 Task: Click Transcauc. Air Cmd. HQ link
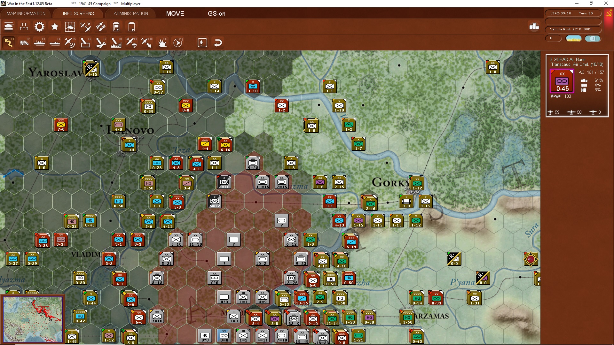(x=577, y=64)
